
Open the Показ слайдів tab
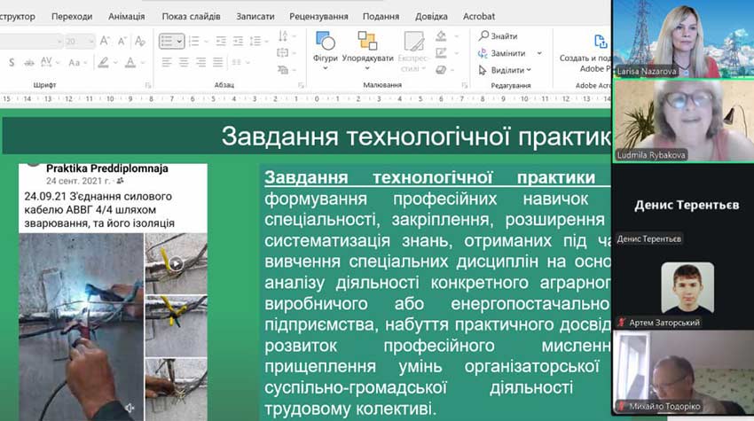pyautogui.click(x=191, y=16)
